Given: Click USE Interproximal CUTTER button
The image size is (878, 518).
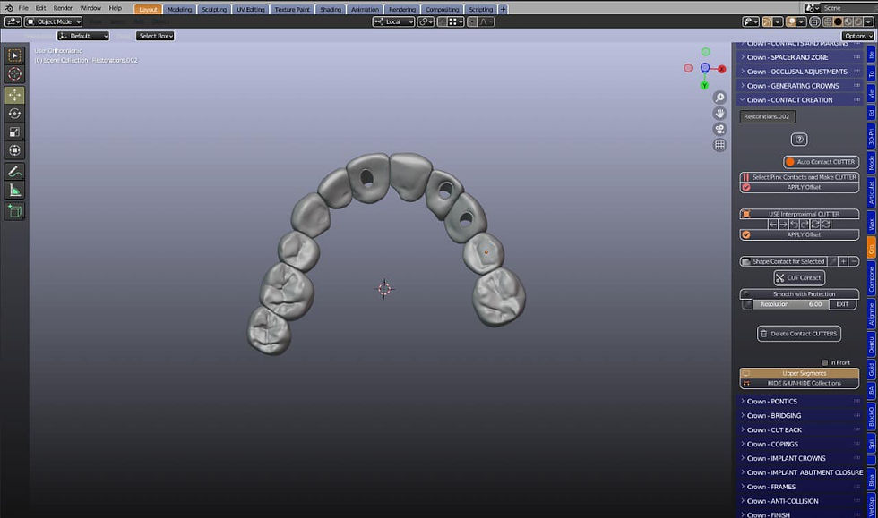Looking at the screenshot, I should click(x=799, y=214).
